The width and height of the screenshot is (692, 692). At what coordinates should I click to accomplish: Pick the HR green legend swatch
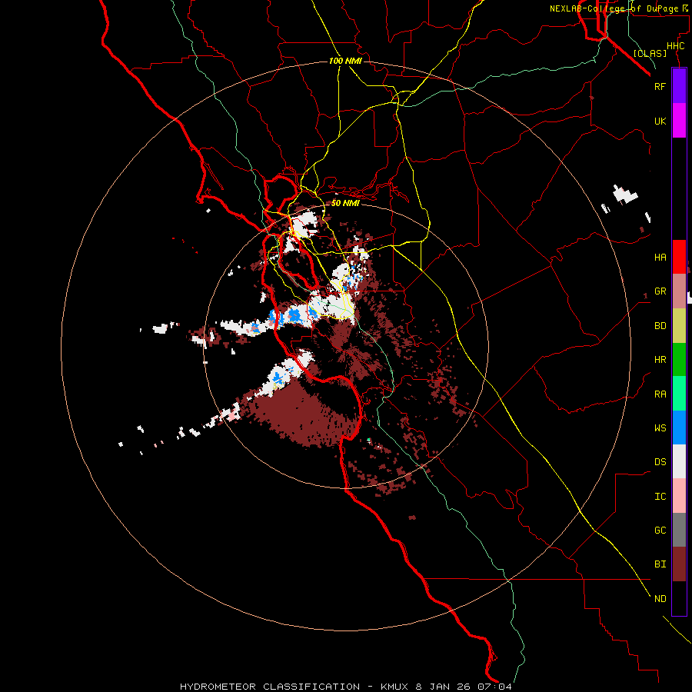(x=679, y=360)
